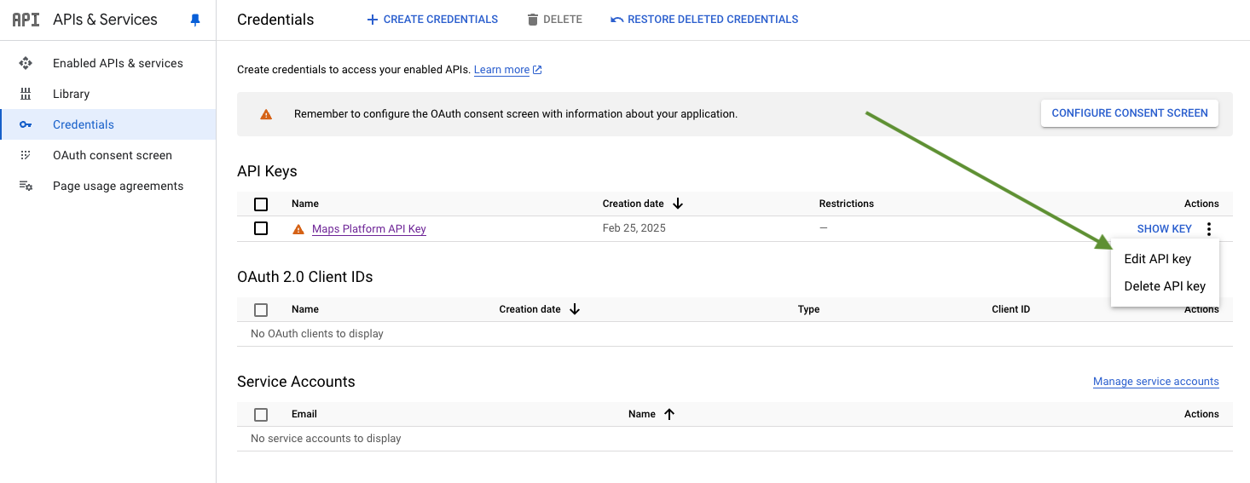Viewport: 1250px width, 483px height.
Task: Select Credentials in the sidebar
Action: (107, 124)
